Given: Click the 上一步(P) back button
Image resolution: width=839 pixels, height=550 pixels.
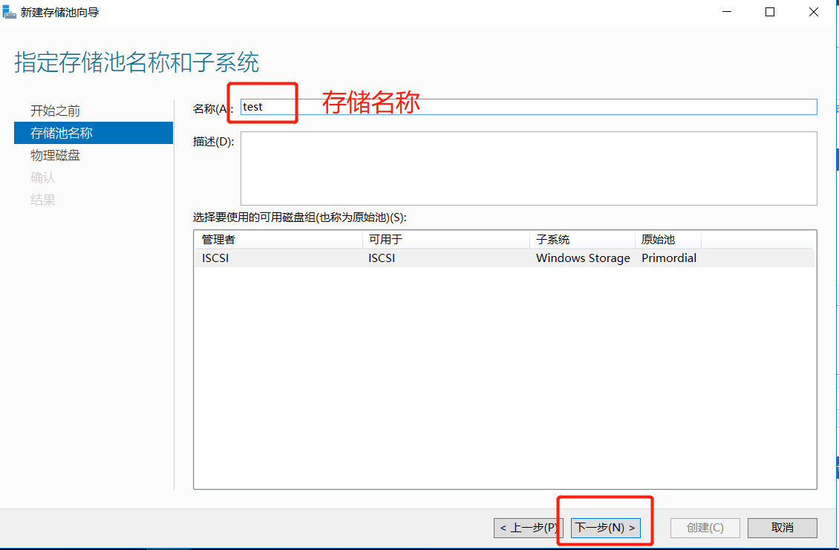Looking at the screenshot, I should coord(528,528).
